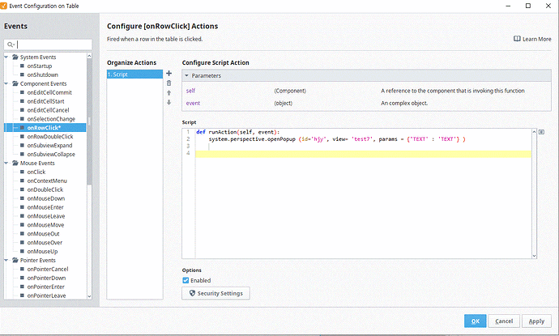
Task: Click the highlighted line 4 in script editor
Action: click(363, 154)
